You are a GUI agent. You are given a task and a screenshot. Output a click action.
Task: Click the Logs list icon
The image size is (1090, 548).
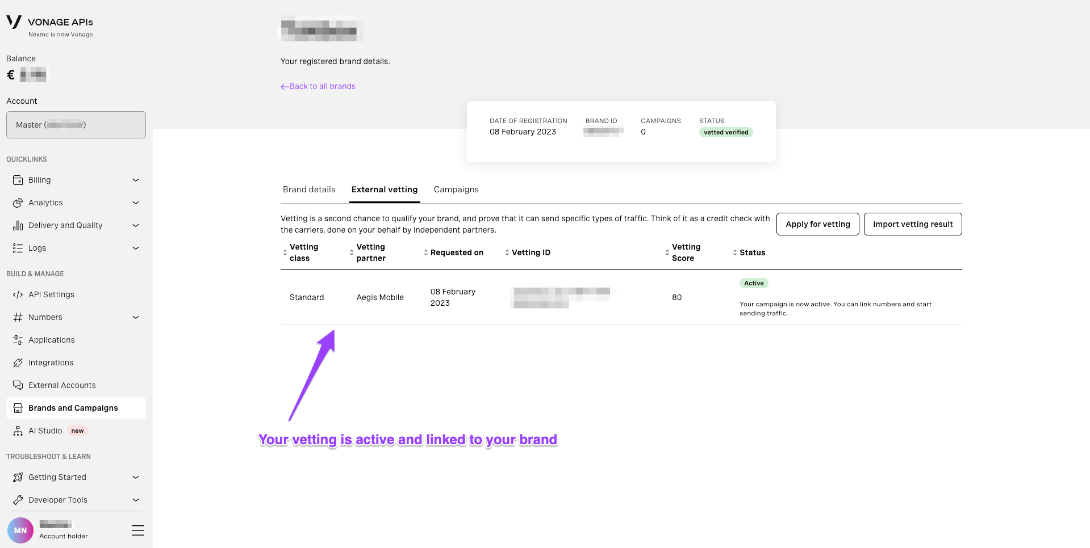pyautogui.click(x=18, y=248)
